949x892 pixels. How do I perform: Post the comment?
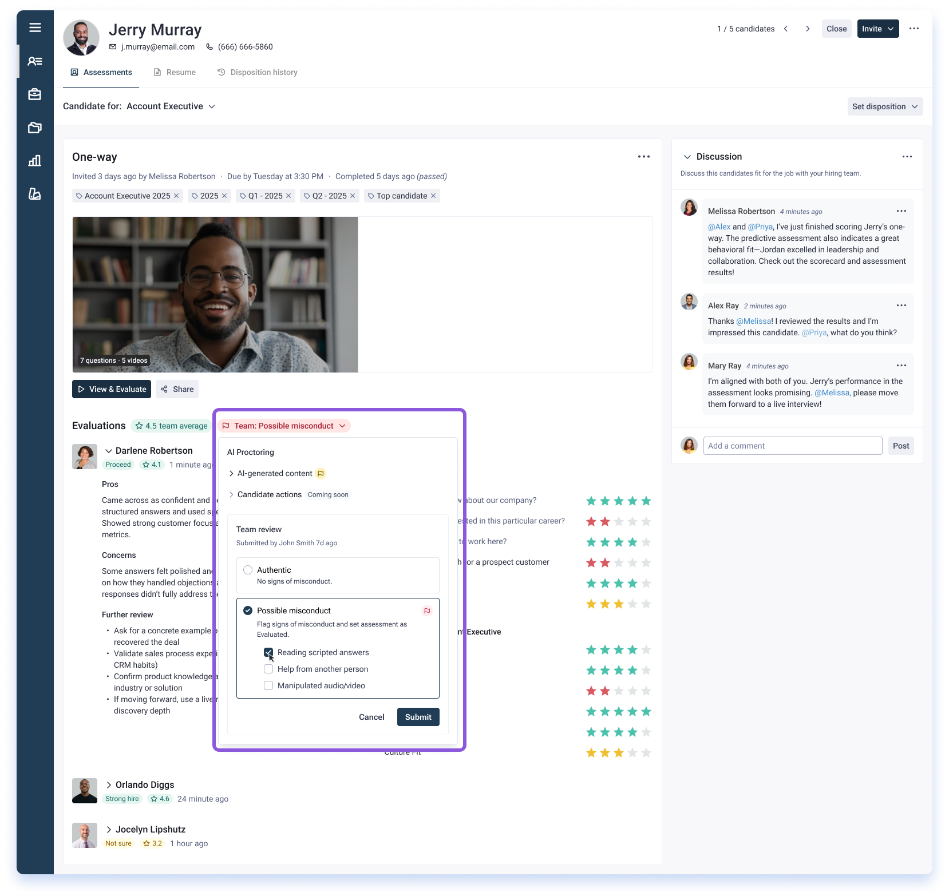(901, 446)
